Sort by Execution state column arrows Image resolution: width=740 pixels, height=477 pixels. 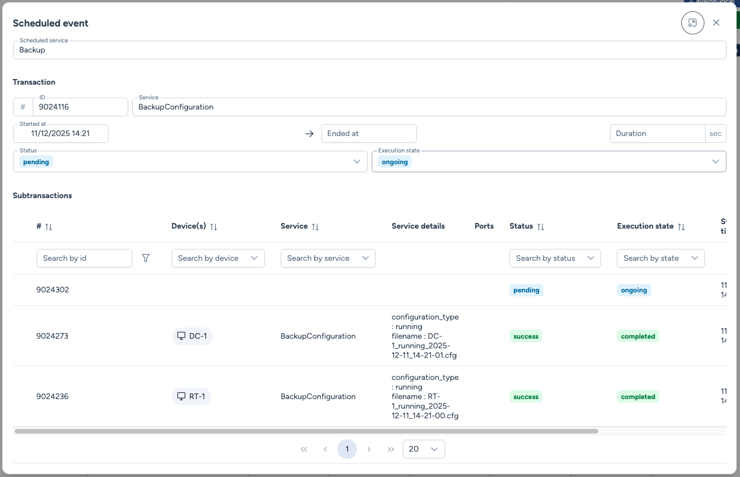pyautogui.click(x=681, y=226)
